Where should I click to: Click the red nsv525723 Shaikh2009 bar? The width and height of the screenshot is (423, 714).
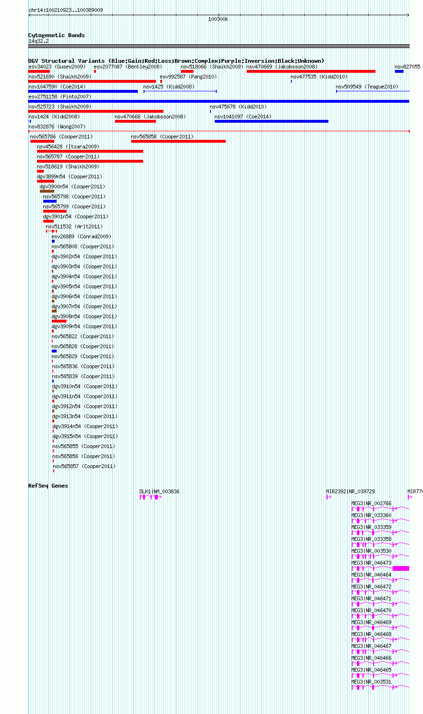tap(96, 111)
